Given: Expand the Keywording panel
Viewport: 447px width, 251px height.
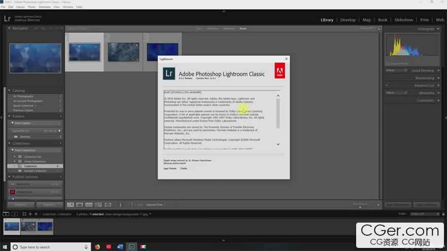Looking at the screenshot, I should pos(438,78).
